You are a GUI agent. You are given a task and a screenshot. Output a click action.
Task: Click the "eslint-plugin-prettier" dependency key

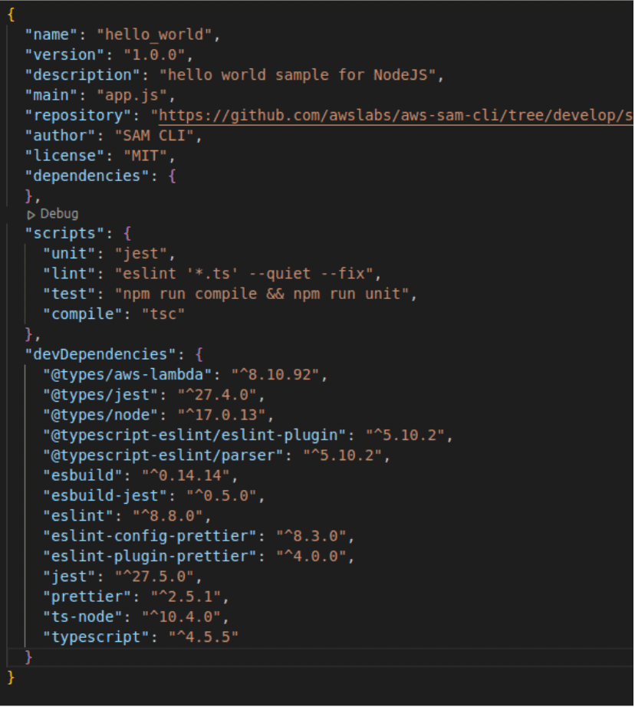click(x=150, y=557)
